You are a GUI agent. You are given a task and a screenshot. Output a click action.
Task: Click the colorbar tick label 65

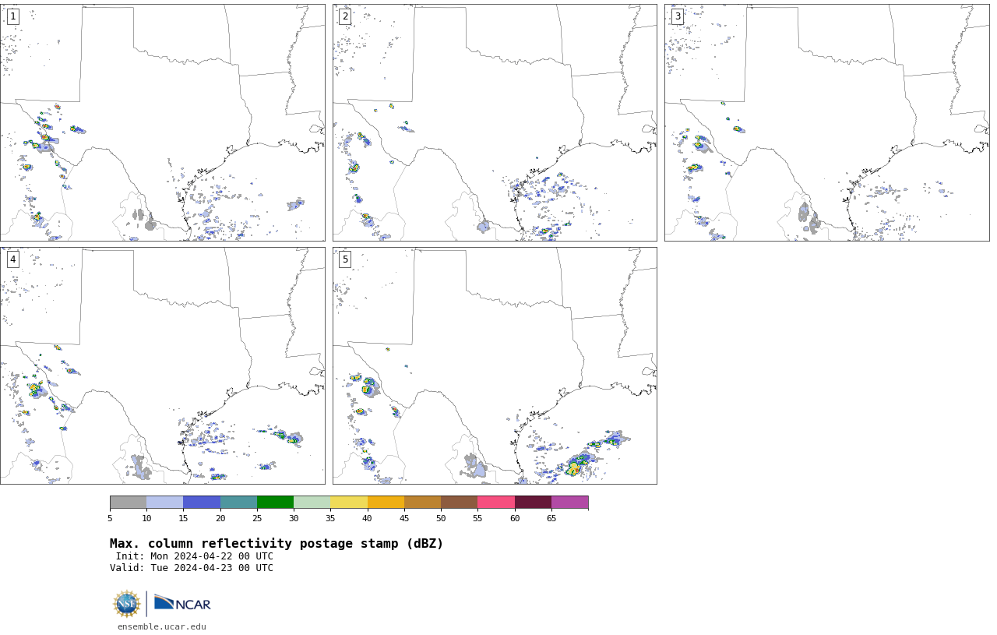[551, 518]
